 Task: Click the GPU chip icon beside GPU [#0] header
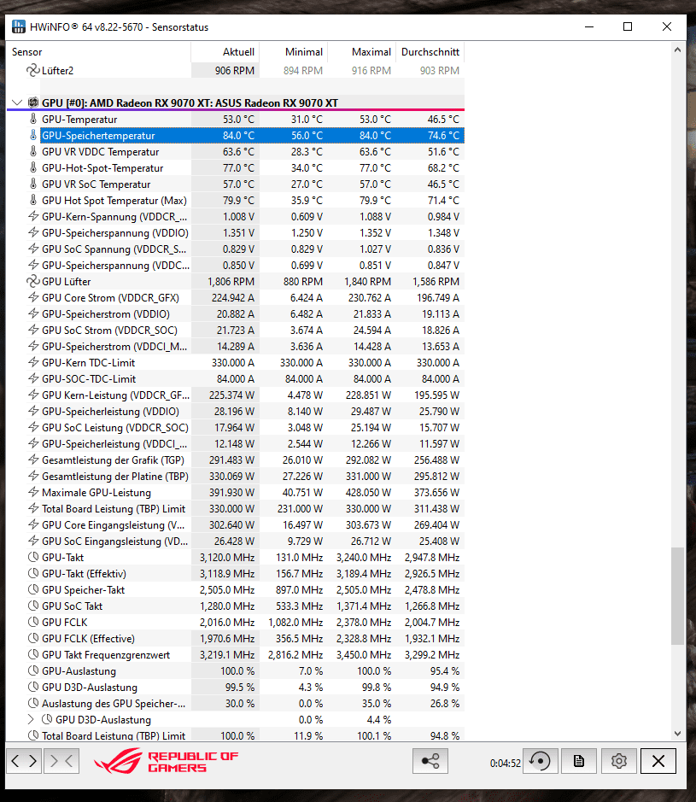click(x=33, y=102)
